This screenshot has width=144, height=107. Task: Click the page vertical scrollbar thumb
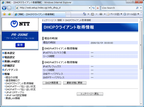[141, 45]
